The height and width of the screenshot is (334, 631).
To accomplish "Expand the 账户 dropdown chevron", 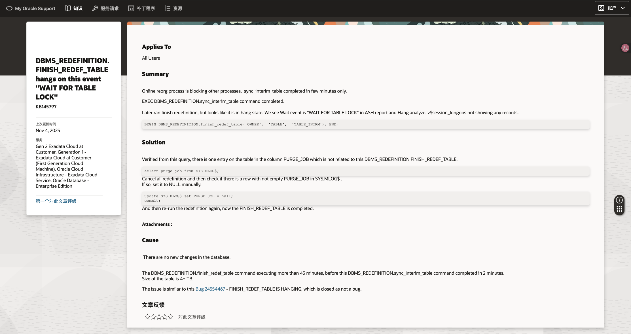I will click(623, 8).
